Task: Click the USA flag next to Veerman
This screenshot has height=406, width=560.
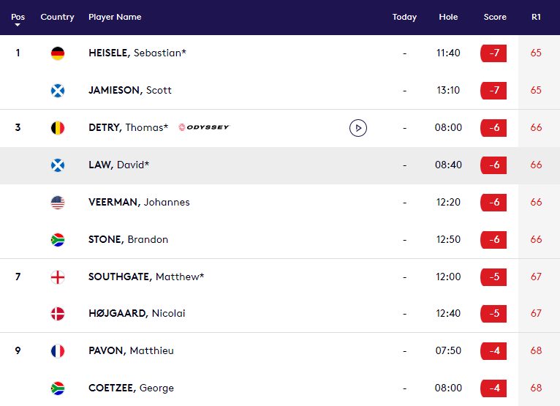Action: coord(58,203)
